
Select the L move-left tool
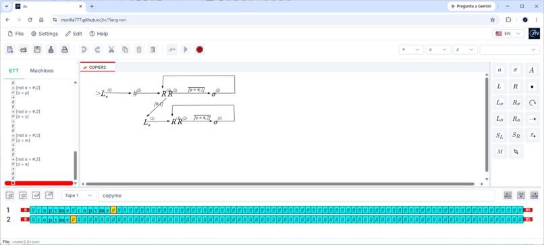coord(499,86)
